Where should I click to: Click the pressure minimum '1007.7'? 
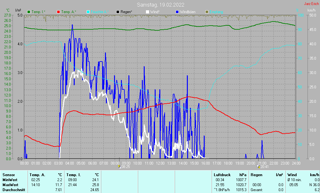click(241, 180)
